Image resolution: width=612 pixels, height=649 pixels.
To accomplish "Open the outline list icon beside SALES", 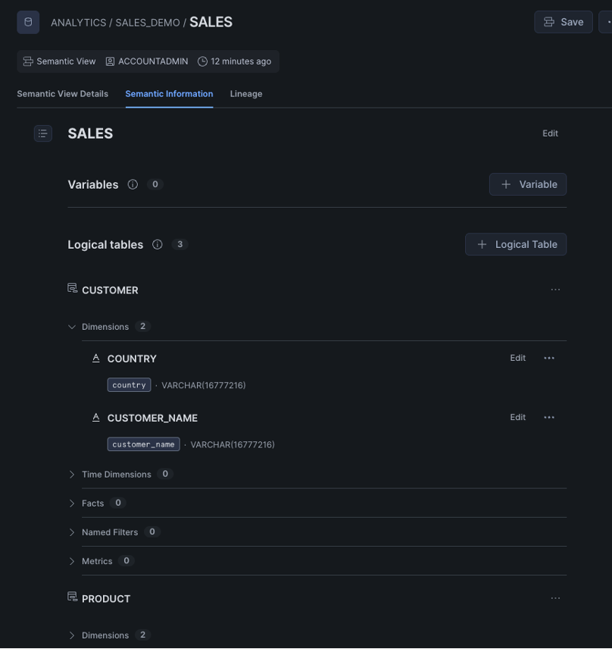I will click(x=43, y=133).
